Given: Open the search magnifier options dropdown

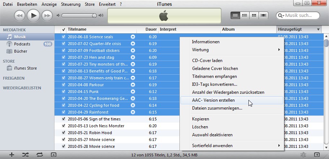Looking at the screenshot, I should [281, 16].
